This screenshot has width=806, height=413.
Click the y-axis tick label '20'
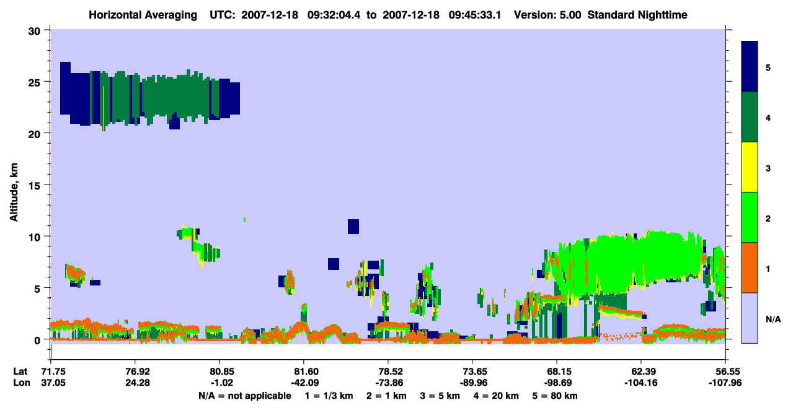click(35, 134)
